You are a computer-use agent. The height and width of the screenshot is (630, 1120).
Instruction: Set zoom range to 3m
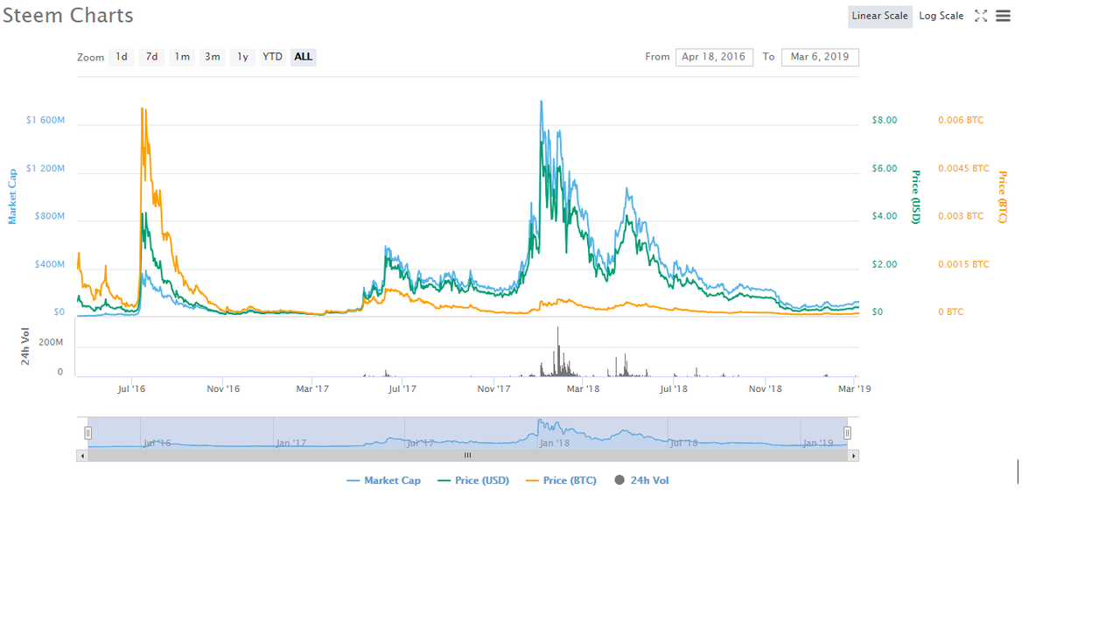coord(213,57)
